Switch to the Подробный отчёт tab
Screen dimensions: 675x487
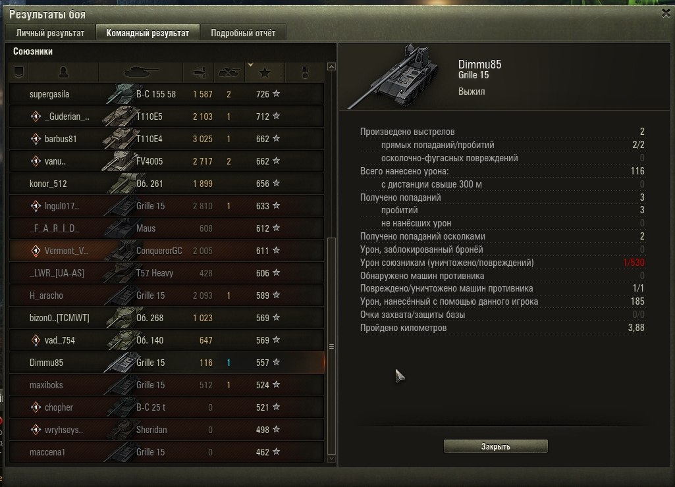[243, 33]
